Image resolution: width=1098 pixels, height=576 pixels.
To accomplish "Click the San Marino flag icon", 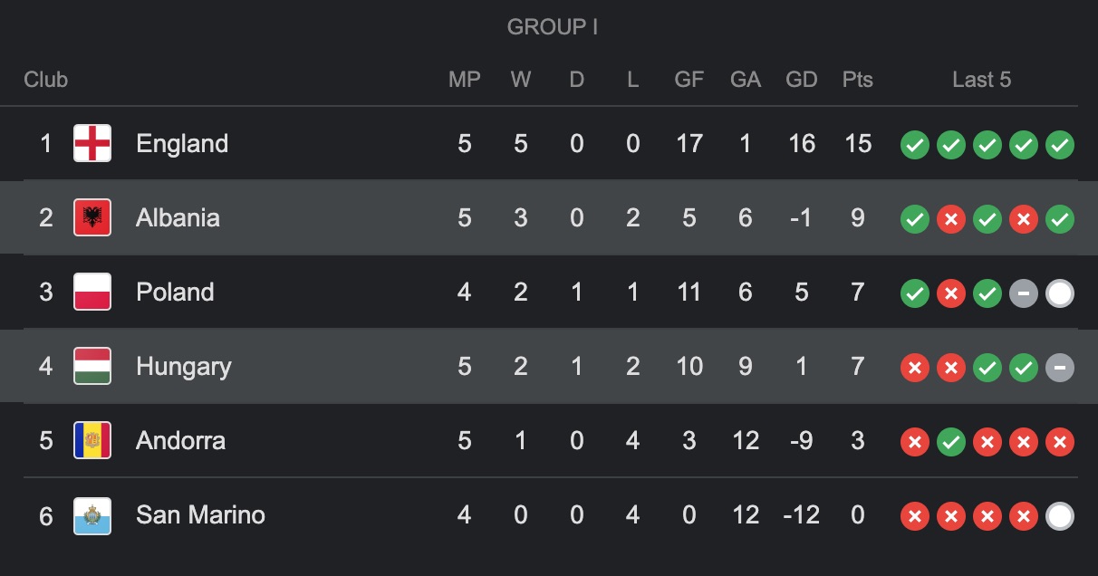I will pyautogui.click(x=92, y=515).
